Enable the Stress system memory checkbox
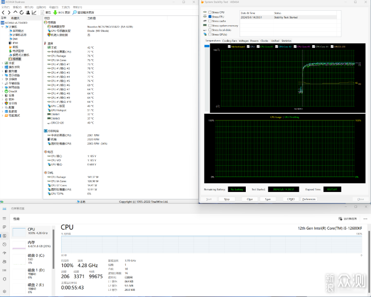Image resolution: width=371 pixels, height=297 pixels. pyautogui.click(x=210, y=26)
